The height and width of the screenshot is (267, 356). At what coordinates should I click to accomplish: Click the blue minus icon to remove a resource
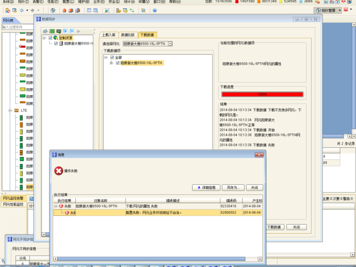[72, 31]
